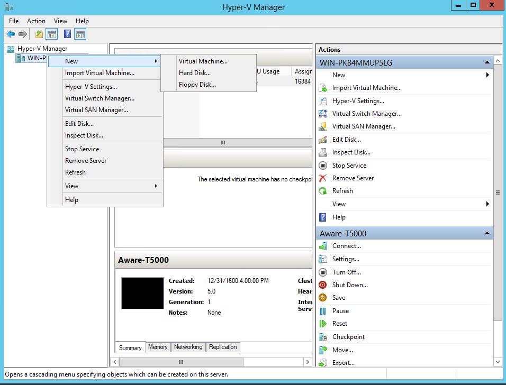Click the Stop Service icon in Actions
Image resolution: width=506 pixels, height=385 pixels.
click(323, 166)
